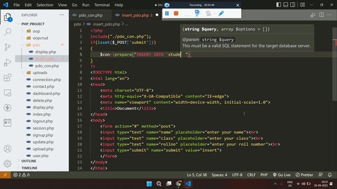
Task: Click the feedback icon in status bar
Action: (x=321, y=175)
